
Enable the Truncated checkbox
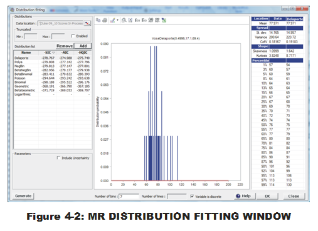[73, 36]
